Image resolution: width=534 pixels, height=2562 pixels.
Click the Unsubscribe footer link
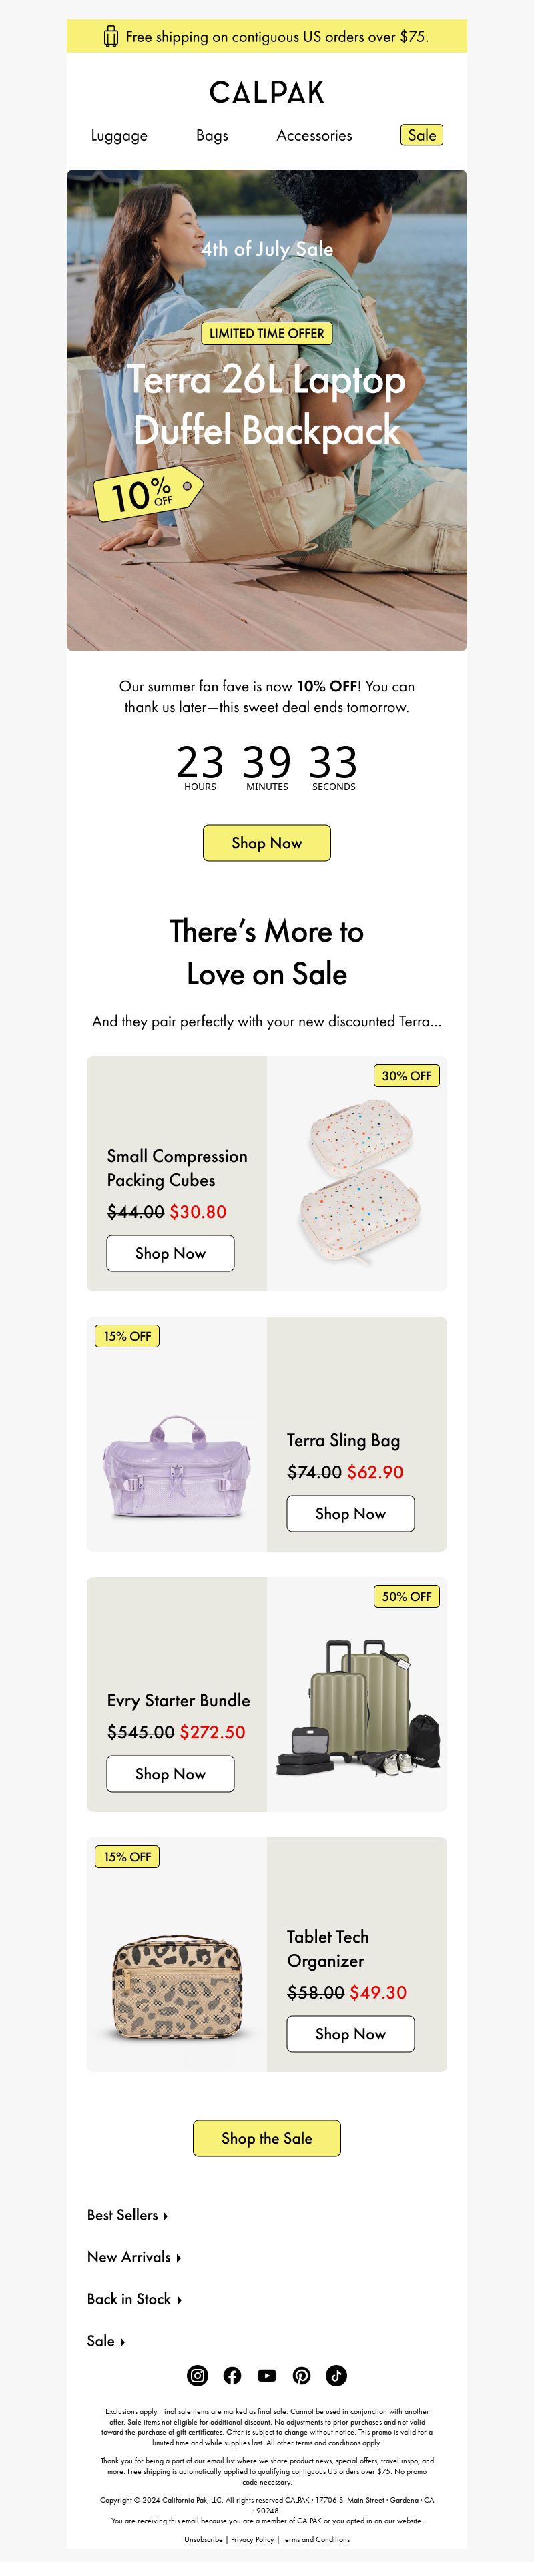tap(204, 2538)
